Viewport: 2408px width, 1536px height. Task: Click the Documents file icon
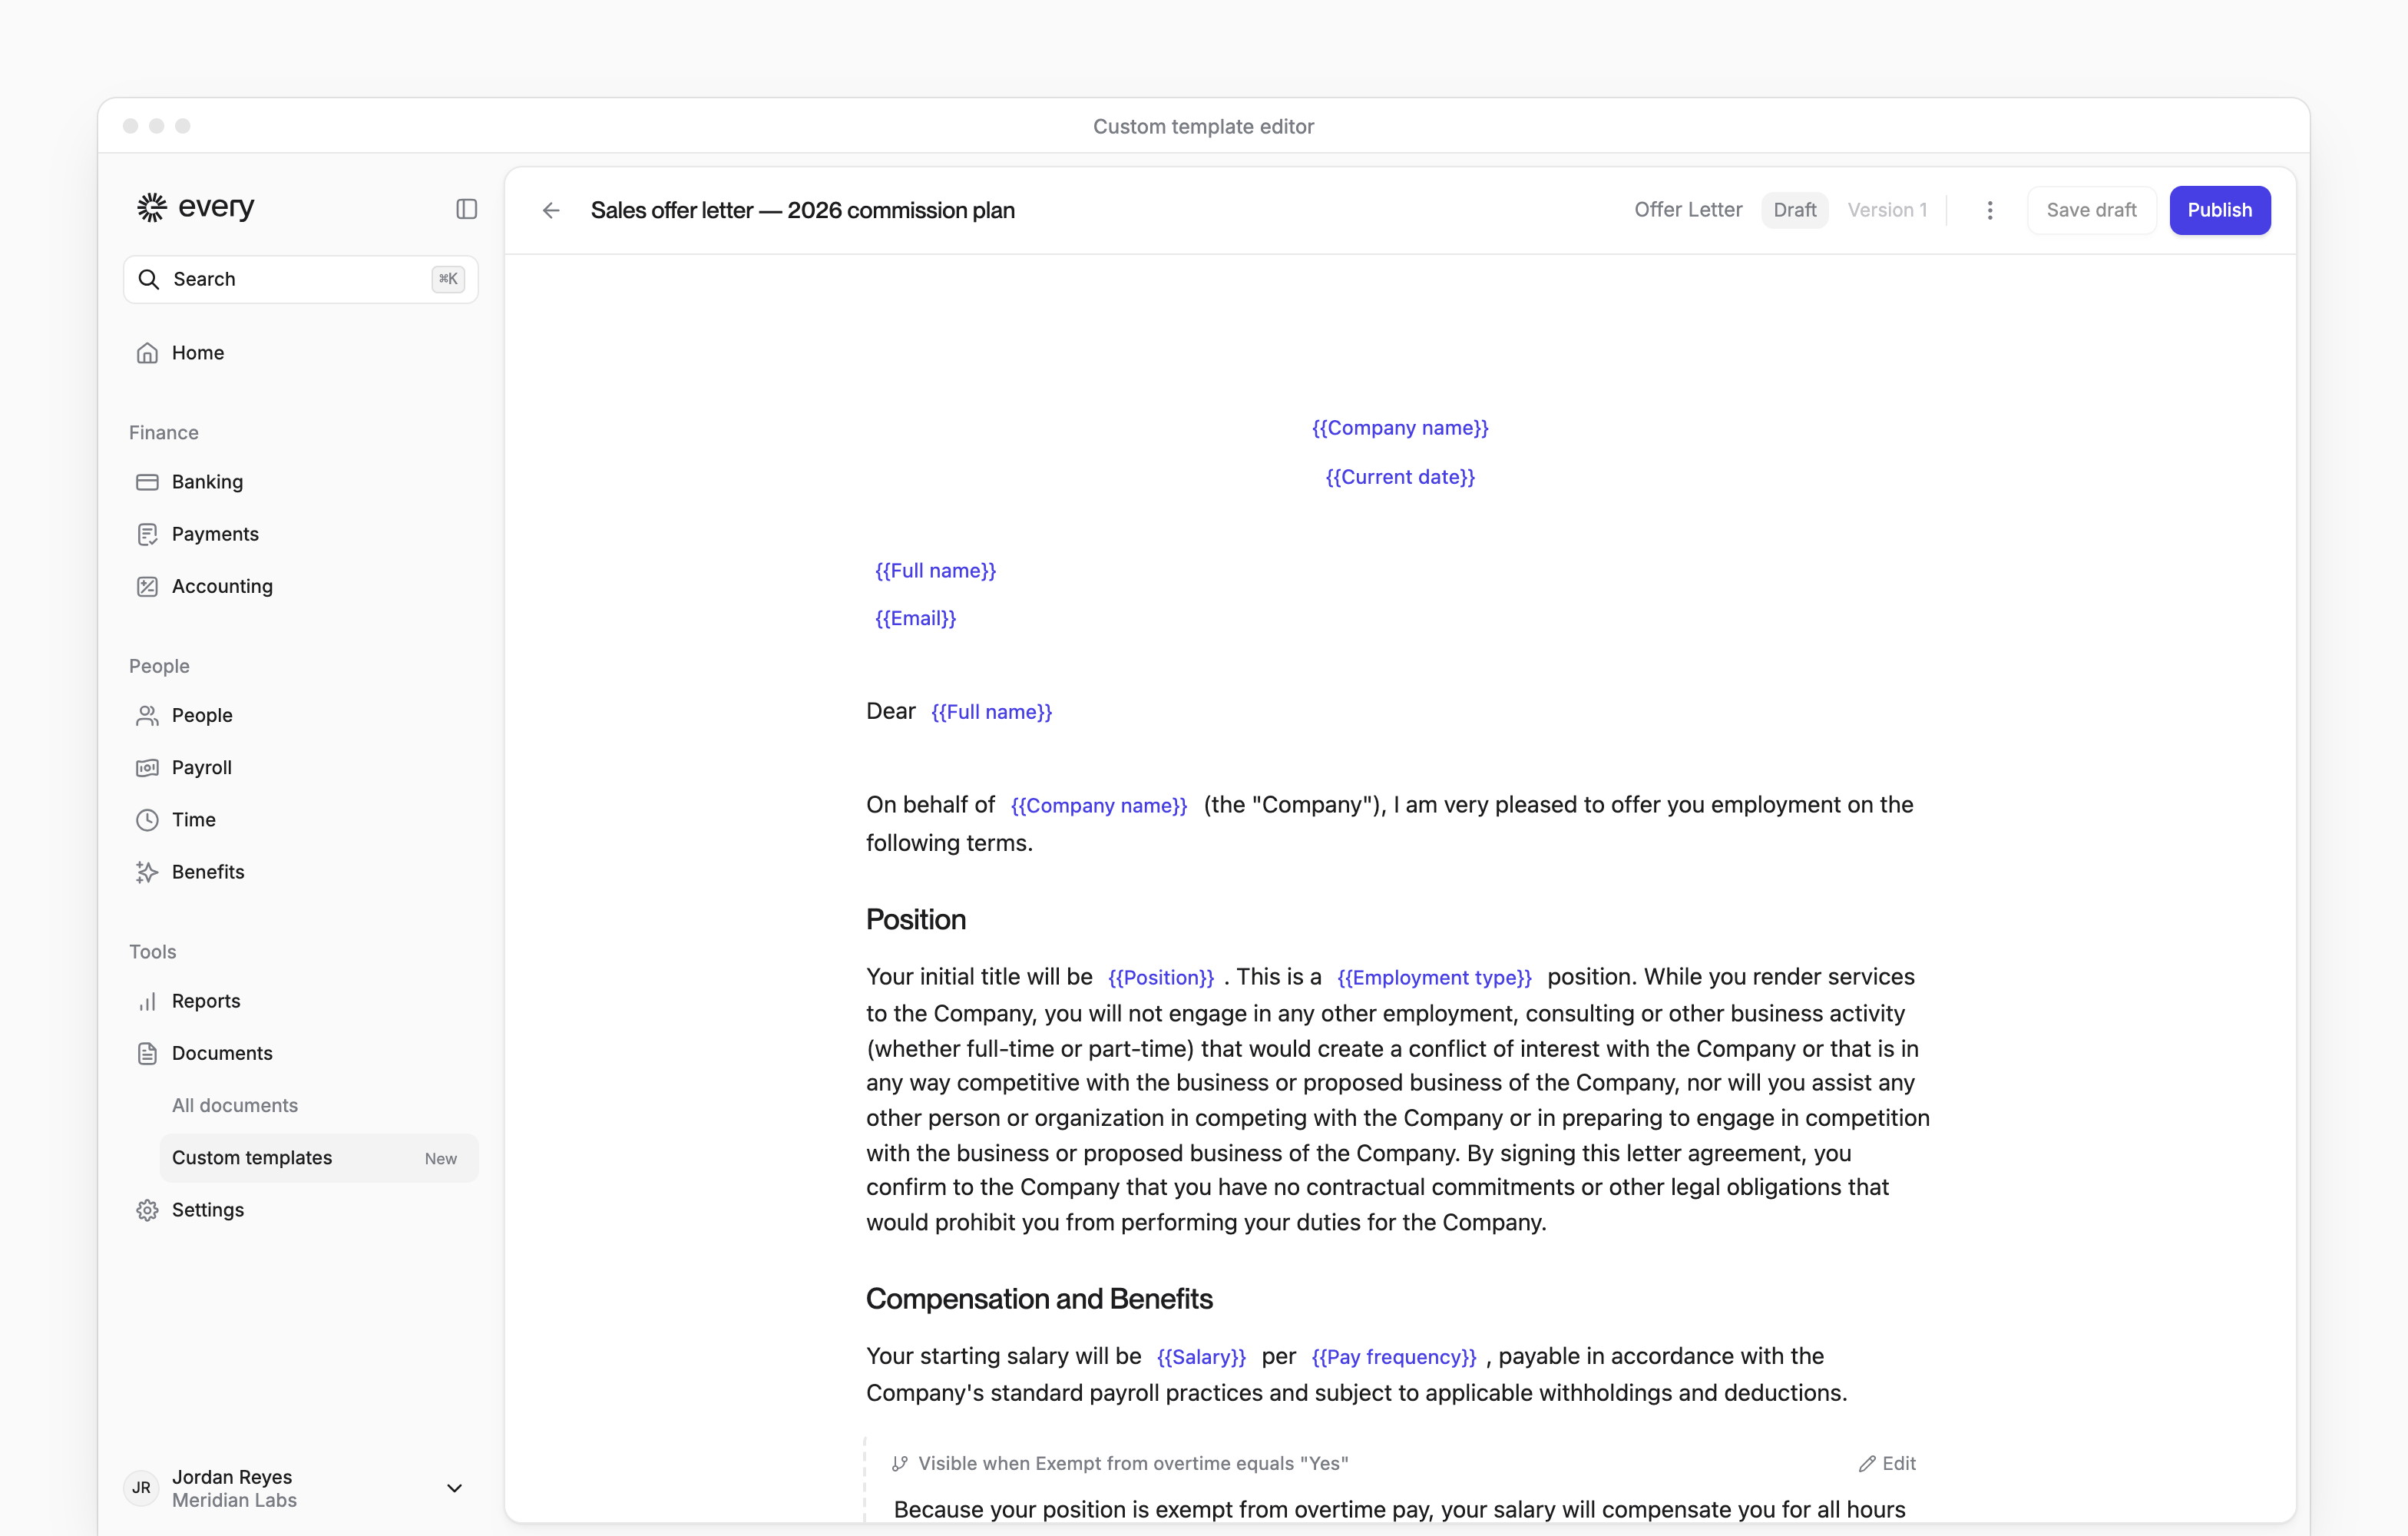[147, 1053]
